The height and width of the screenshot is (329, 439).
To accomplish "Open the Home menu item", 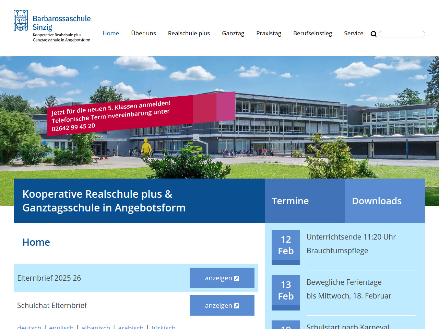I will tap(111, 33).
